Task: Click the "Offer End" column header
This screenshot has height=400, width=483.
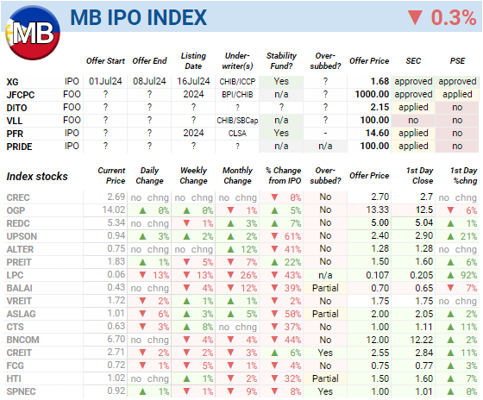Action: (149, 61)
